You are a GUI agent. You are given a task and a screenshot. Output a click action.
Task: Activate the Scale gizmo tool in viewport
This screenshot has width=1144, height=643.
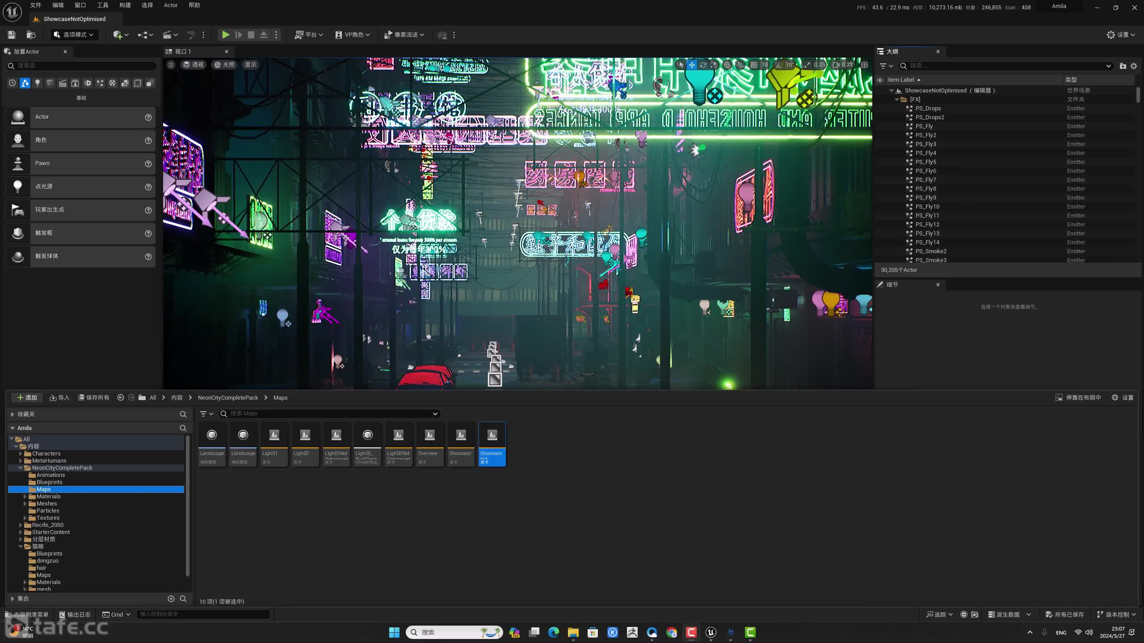pyautogui.click(x=714, y=65)
